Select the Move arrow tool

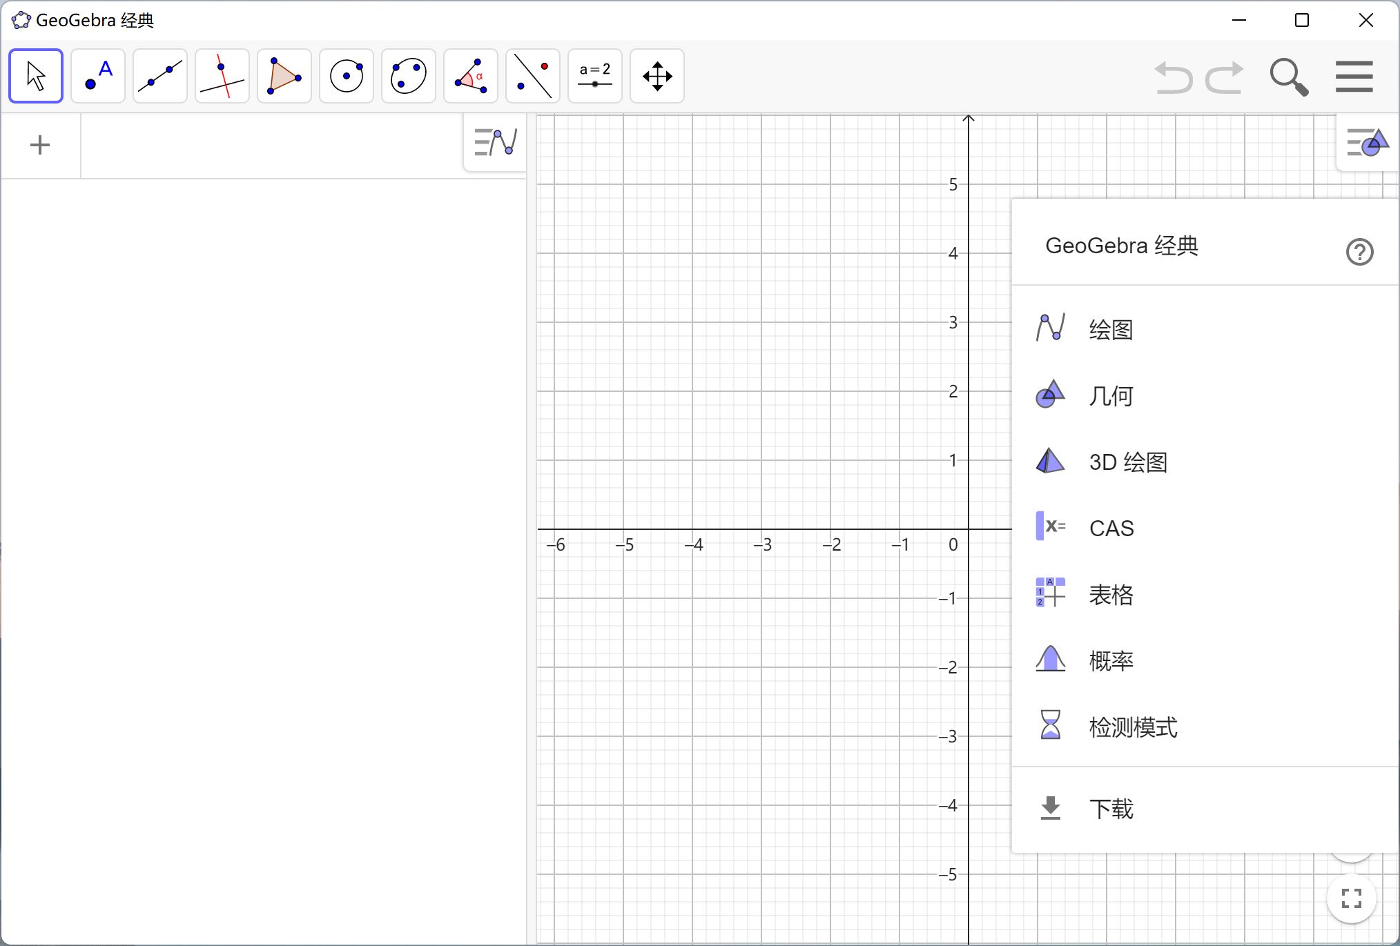click(x=36, y=76)
